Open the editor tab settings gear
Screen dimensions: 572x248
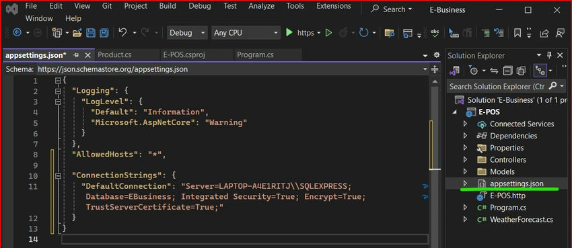[436, 55]
